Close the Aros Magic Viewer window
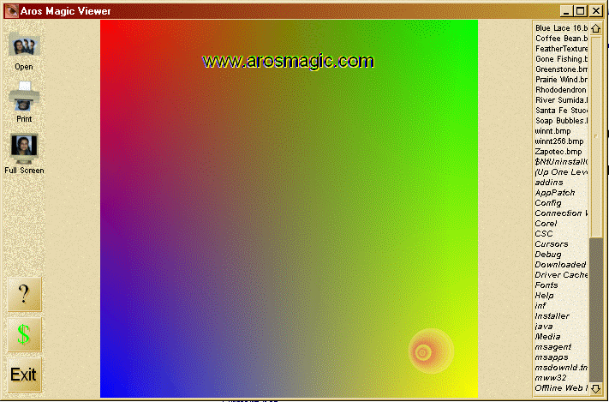This screenshot has height=402, width=609. [595, 11]
